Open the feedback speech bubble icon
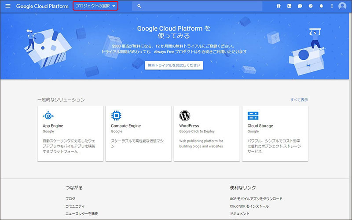The height and width of the screenshot is (220, 352). [x=300, y=6]
